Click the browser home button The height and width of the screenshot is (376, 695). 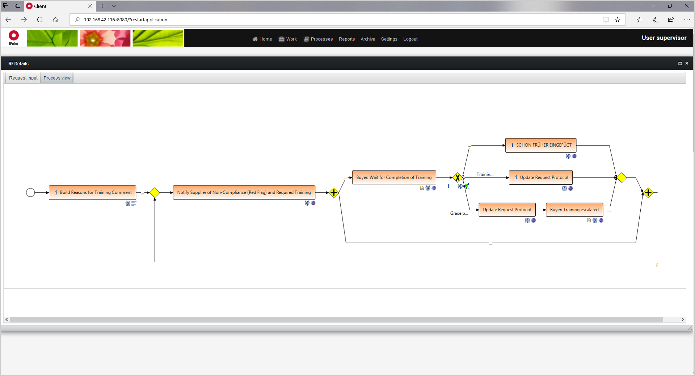tap(56, 20)
